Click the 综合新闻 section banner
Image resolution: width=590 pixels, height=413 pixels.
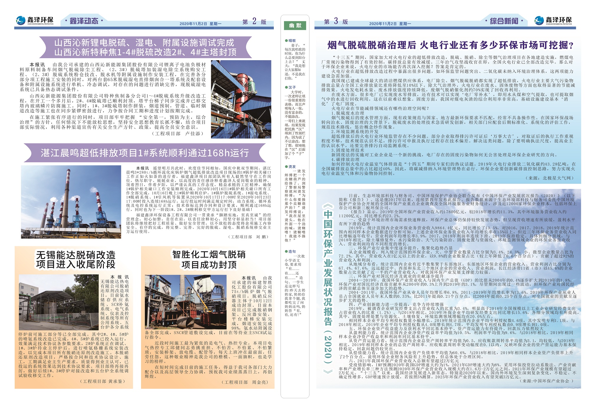point(504,21)
